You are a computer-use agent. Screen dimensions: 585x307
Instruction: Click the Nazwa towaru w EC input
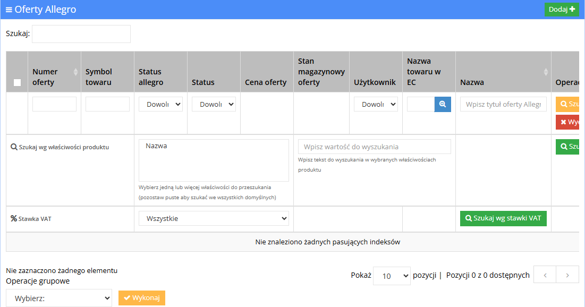421,104
